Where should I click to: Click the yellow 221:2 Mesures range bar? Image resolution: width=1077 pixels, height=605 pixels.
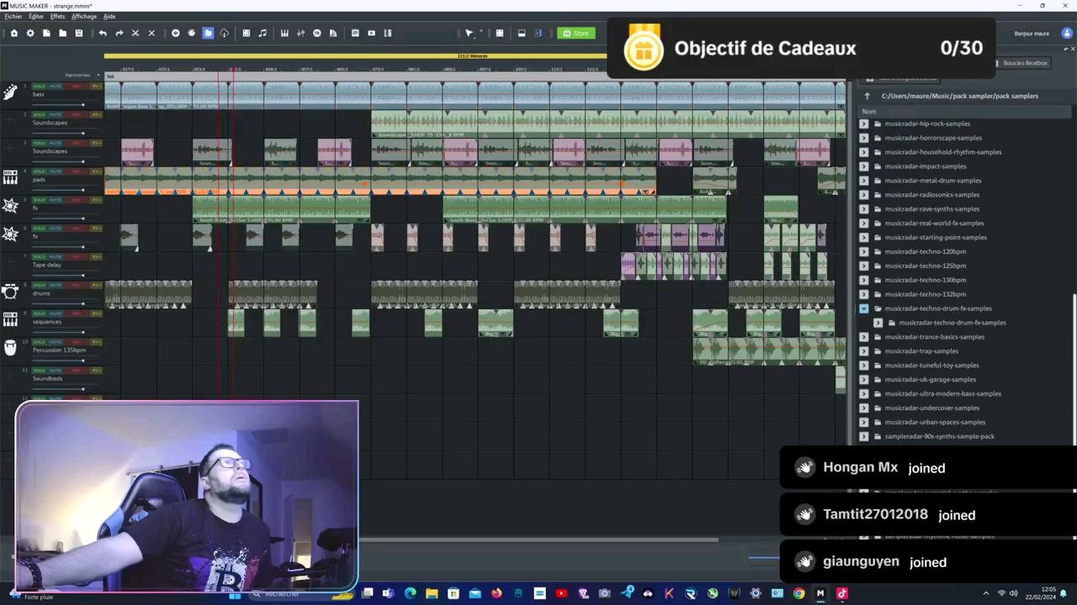pos(471,56)
